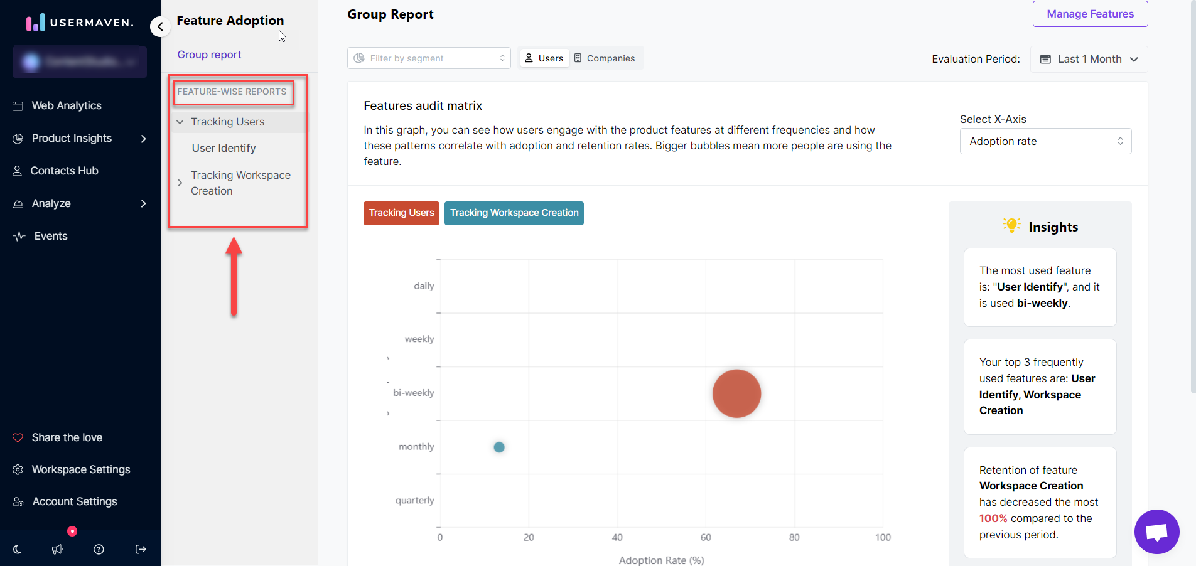This screenshot has width=1196, height=566.
Task: Open the Evaluation Period dropdown
Action: (x=1089, y=59)
